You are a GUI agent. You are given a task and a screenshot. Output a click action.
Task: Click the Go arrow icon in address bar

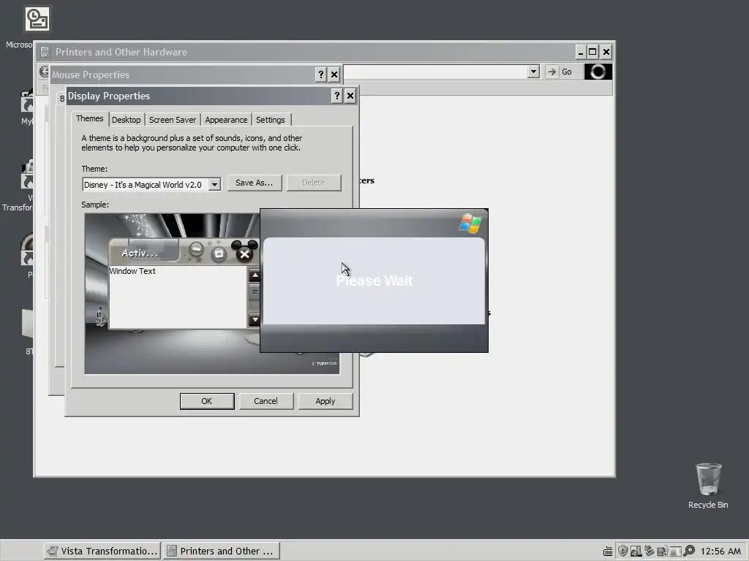coord(552,72)
